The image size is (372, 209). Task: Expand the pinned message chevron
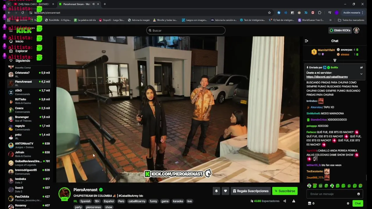(x=361, y=74)
